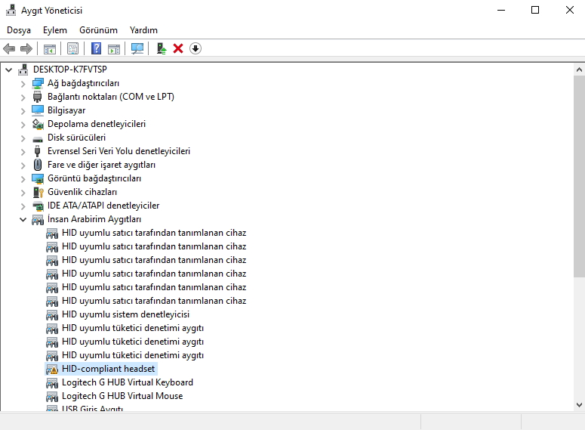The width and height of the screenshot is (585, 430).
Task: Click the update driver icon with green arrow
Action: coord(161,48)
